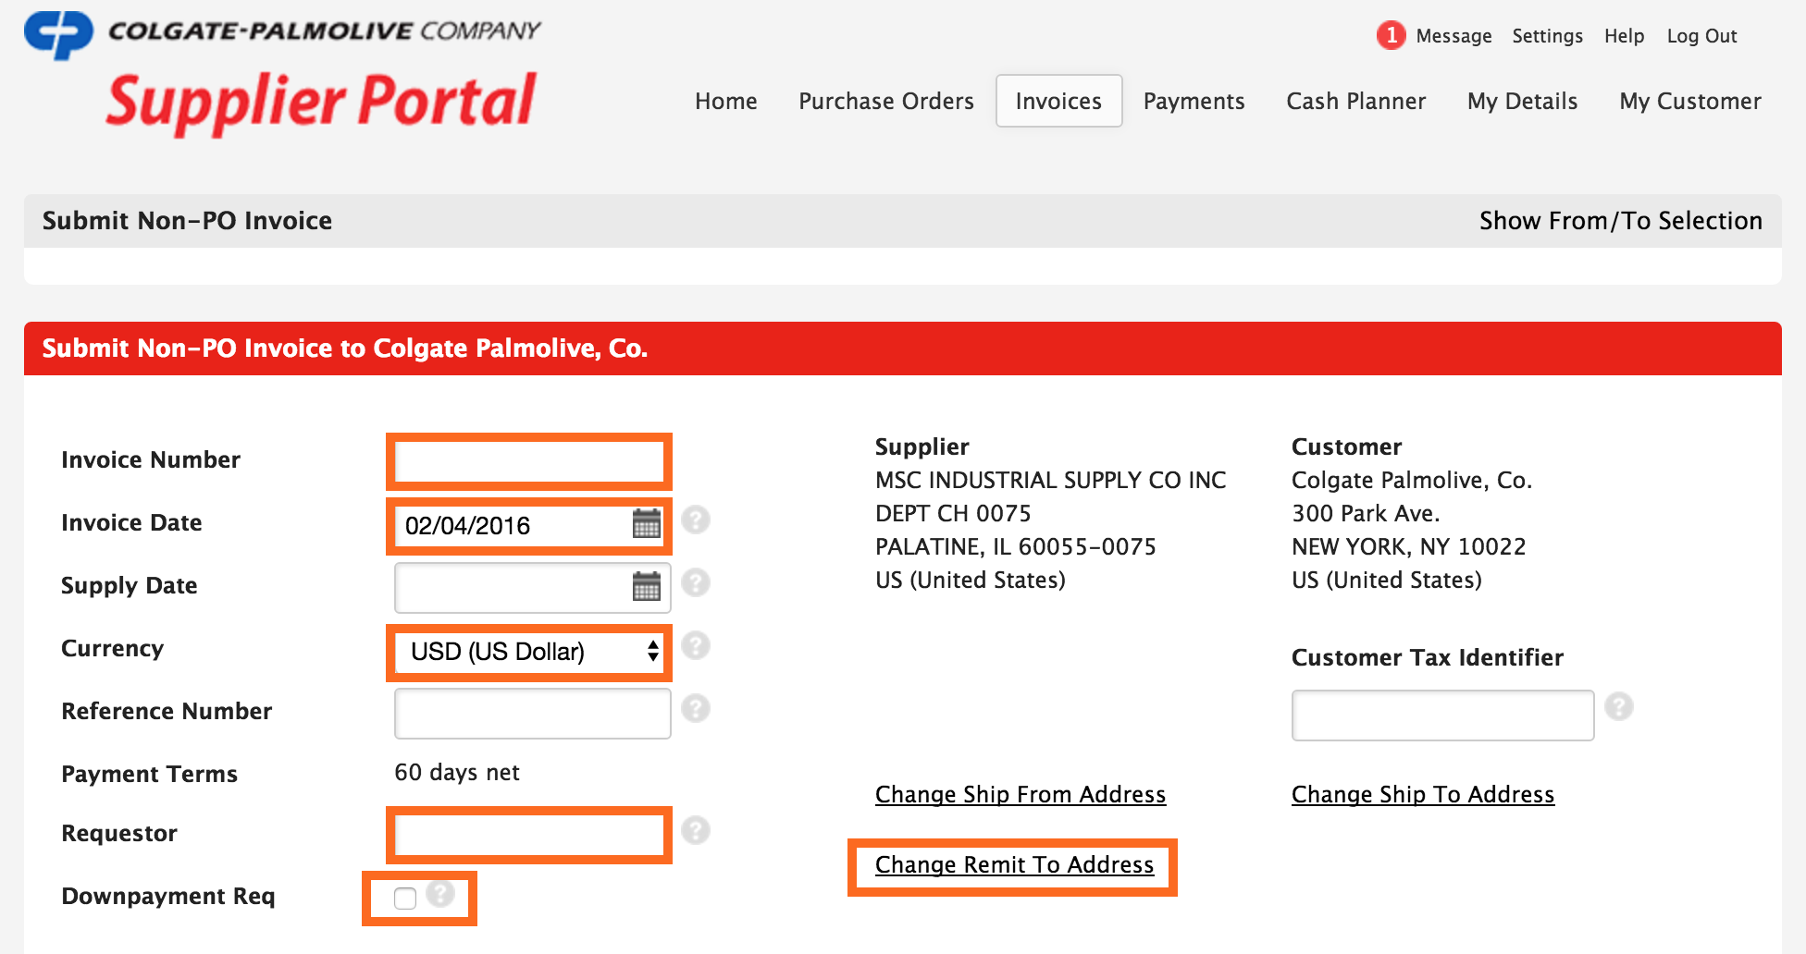The image size is (1806, 954).
Task: Switch to the Payments tab
Action: 1194,101
